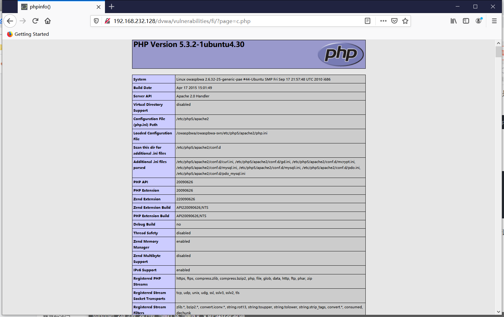Click the vertical scrollbar thumb
Image resolution: width=504 pixels, height=317 pixels.
tap(498, 52)
